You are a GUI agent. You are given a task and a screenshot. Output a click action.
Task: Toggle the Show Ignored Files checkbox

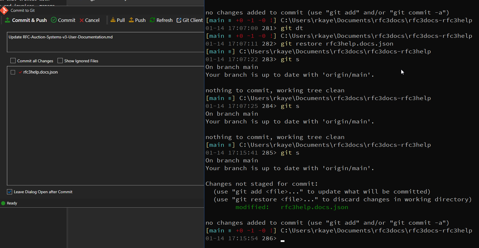[x=60, y=61]
